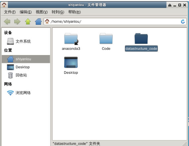Open the 帮助(H) menu
The width and height of the screenshot is (189, 146).
[x=75, y=12]
